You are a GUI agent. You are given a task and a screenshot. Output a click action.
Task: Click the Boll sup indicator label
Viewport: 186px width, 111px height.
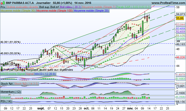44,7
